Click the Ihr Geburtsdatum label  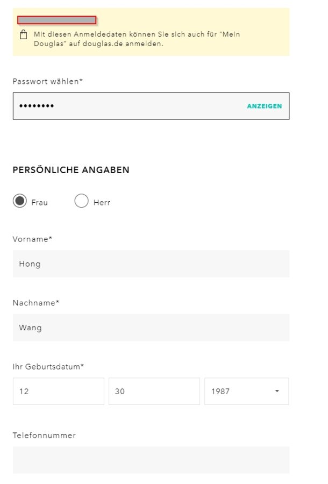click(48, 367)
